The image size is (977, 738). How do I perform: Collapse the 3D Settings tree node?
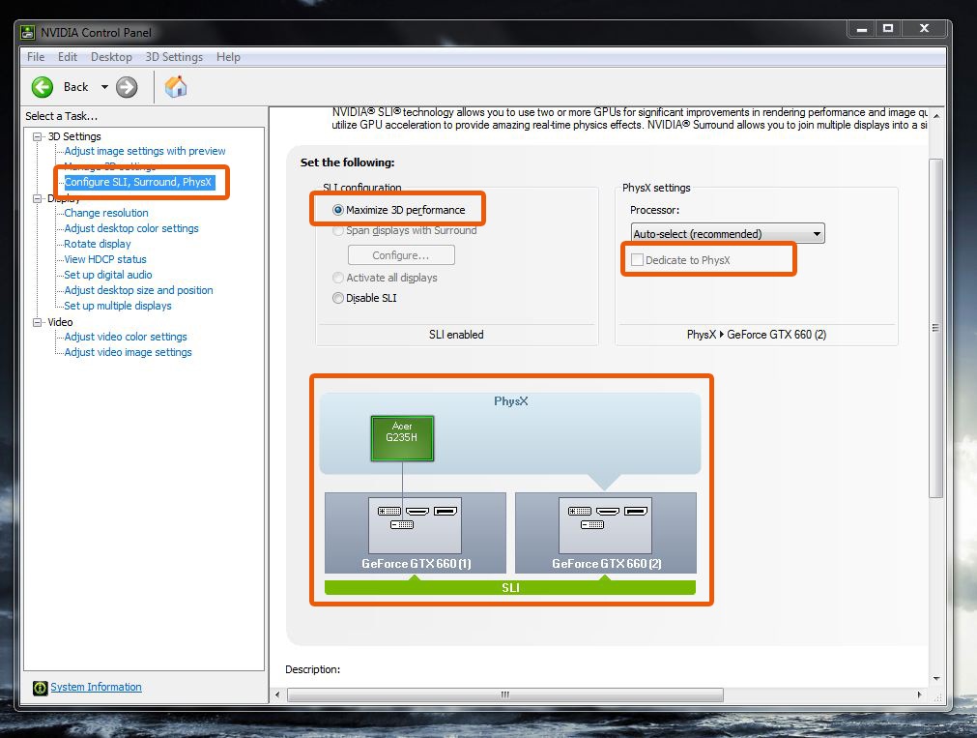(x=38, y=136)
